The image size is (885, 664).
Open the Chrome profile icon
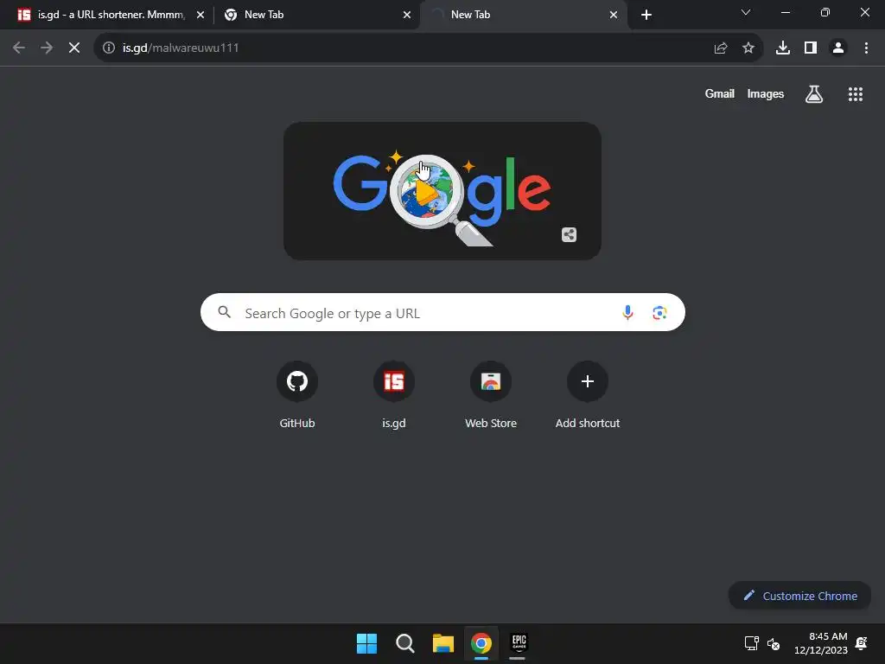[838, 48]
